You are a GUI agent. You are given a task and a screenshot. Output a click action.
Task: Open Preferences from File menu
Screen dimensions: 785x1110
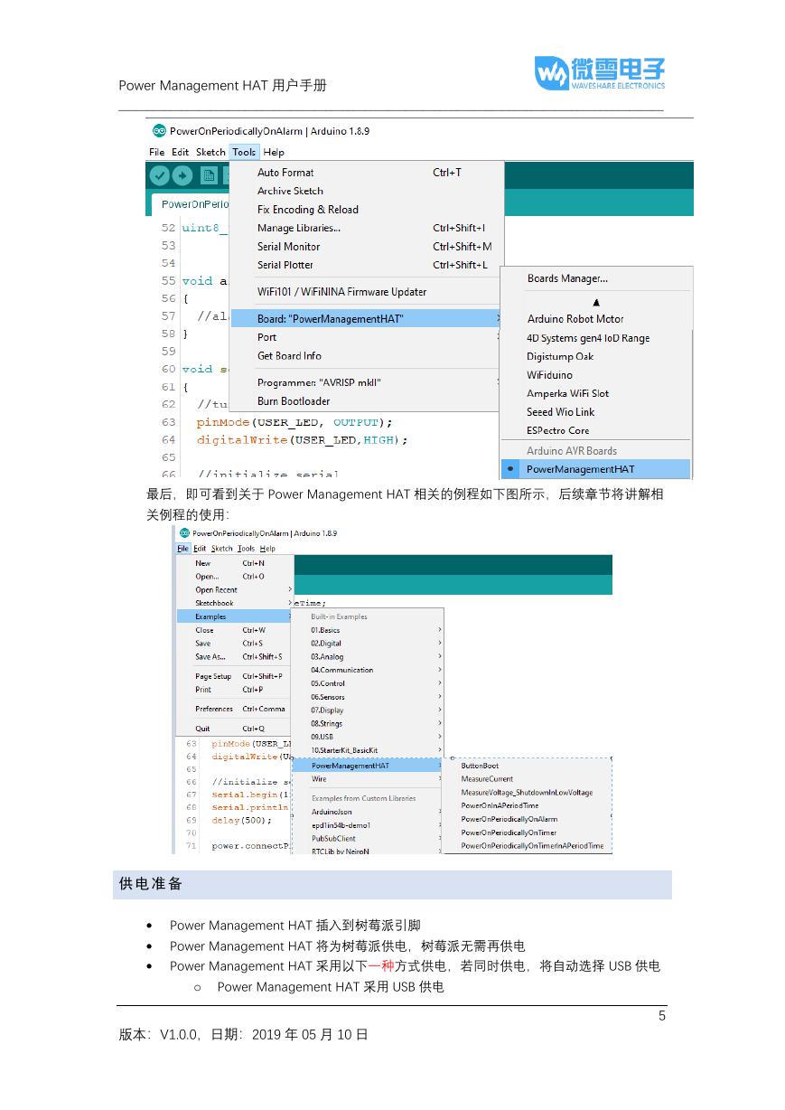click(234, 709)
